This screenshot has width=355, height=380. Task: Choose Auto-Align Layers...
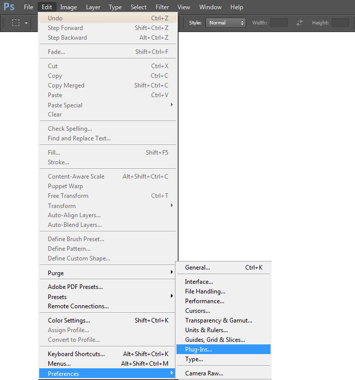click(108, 215)
